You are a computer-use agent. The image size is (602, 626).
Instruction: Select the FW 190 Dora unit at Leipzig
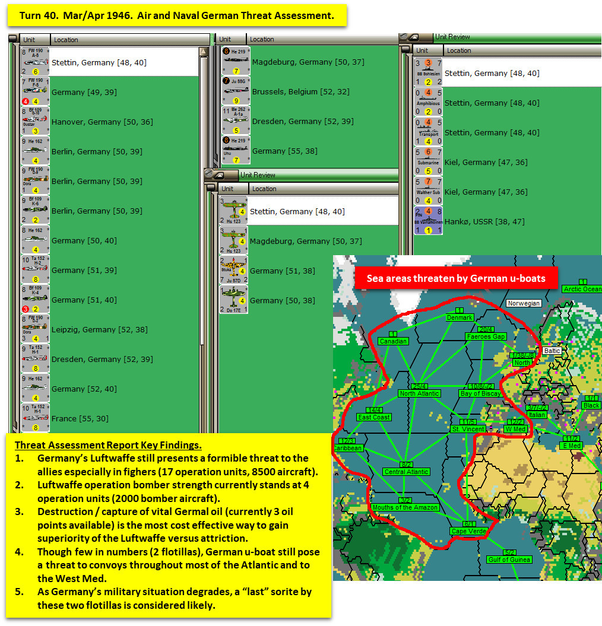pyautogui.click(x=35, y=329)
